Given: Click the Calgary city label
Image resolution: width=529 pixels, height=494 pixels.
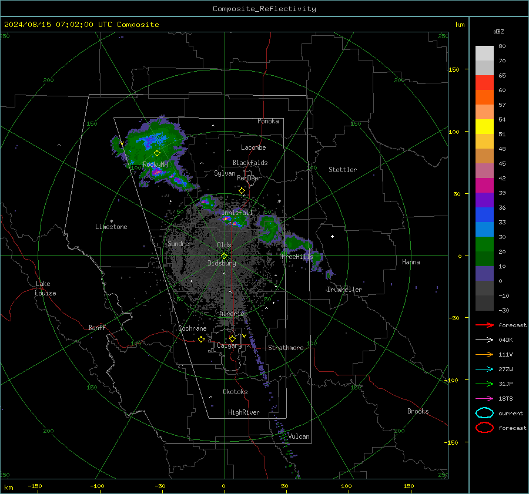Looking at the screenshot, I should [229, 345].
